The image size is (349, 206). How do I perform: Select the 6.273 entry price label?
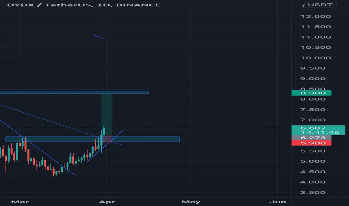312,137
